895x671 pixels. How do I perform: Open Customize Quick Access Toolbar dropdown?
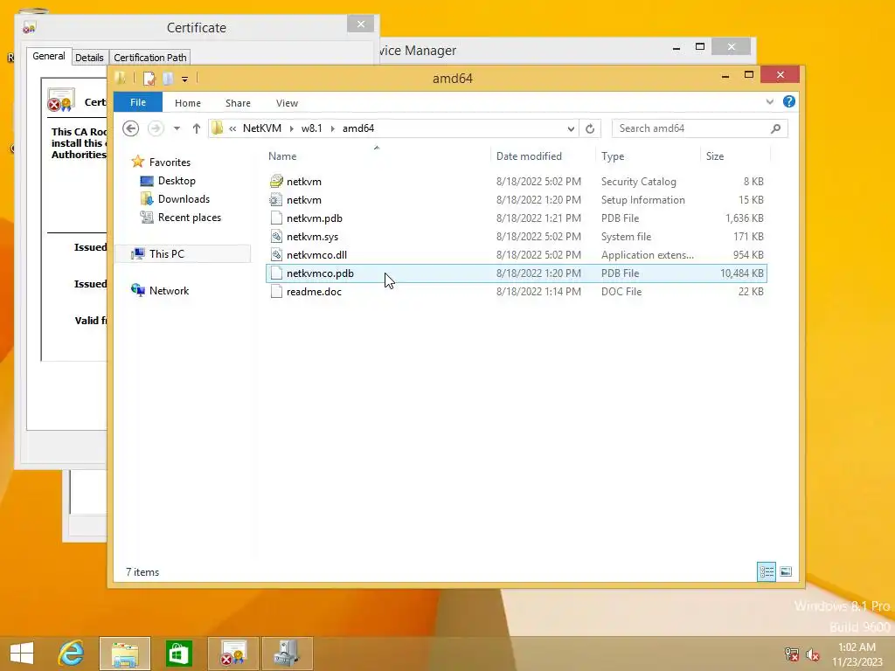pos(185,79)
